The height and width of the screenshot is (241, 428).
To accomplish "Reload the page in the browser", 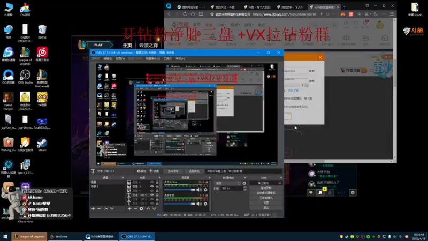I will [185, 14].
